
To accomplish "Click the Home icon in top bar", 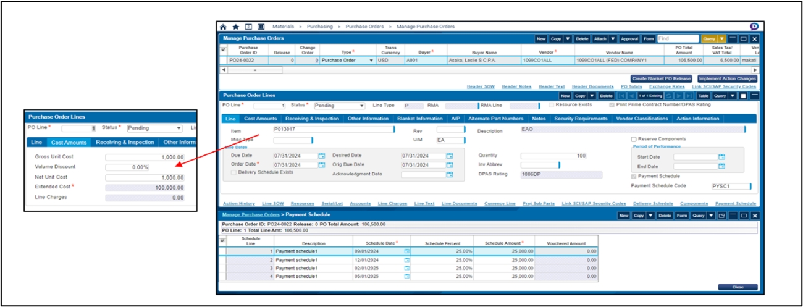I will [x=223, y=27].
